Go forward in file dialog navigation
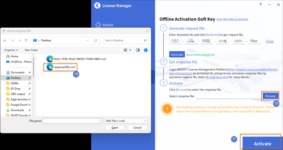The width and height of the screenshot is (283, 150). click(13, 41)
